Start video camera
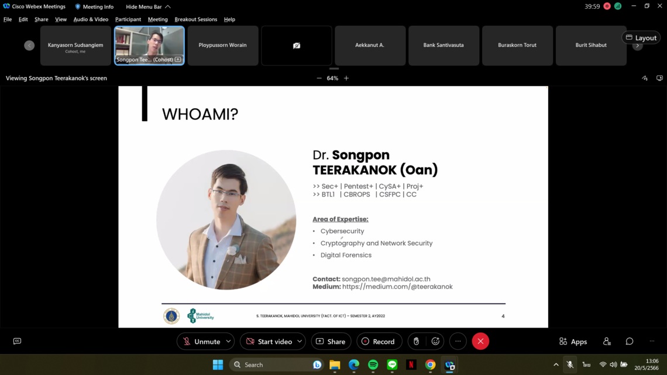667x375 pixels. coord(269,341)
